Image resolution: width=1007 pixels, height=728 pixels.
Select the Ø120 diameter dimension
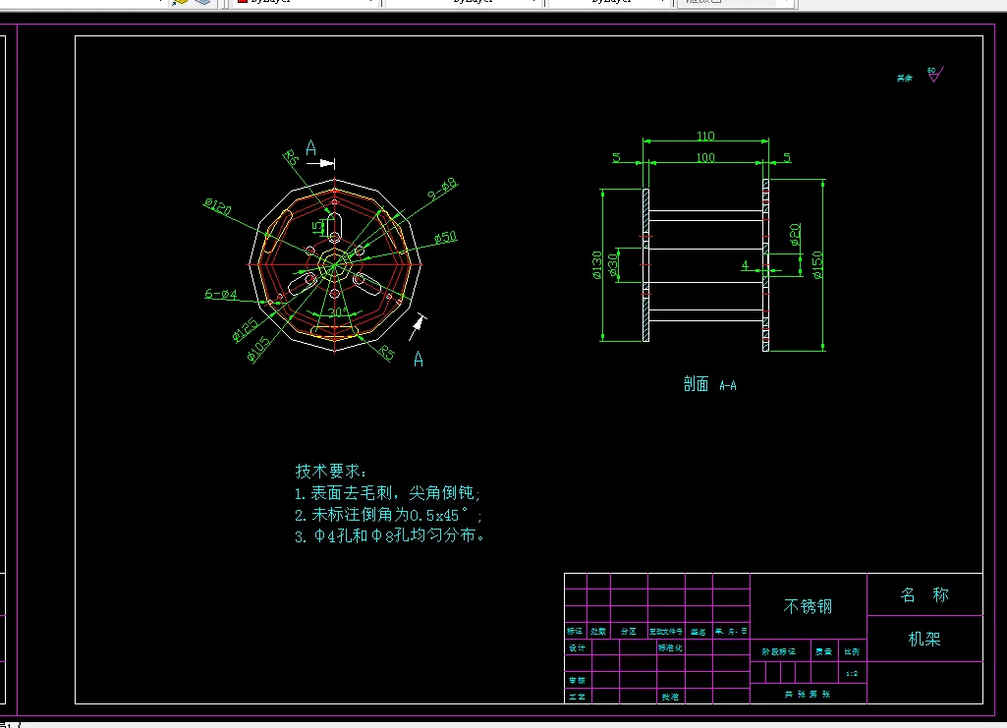(x=218, y=206)
